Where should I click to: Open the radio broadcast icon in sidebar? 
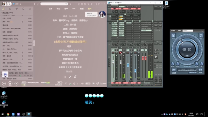17,9
